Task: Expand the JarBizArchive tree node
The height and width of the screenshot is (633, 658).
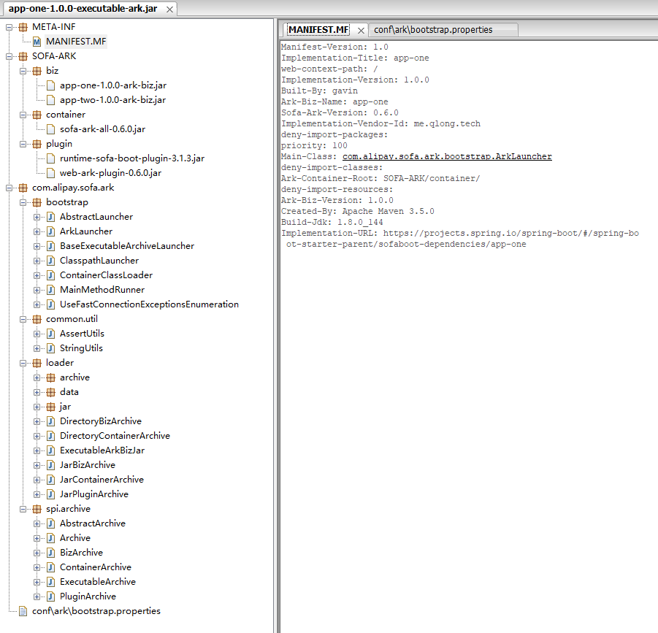Action: click(37, 464)
